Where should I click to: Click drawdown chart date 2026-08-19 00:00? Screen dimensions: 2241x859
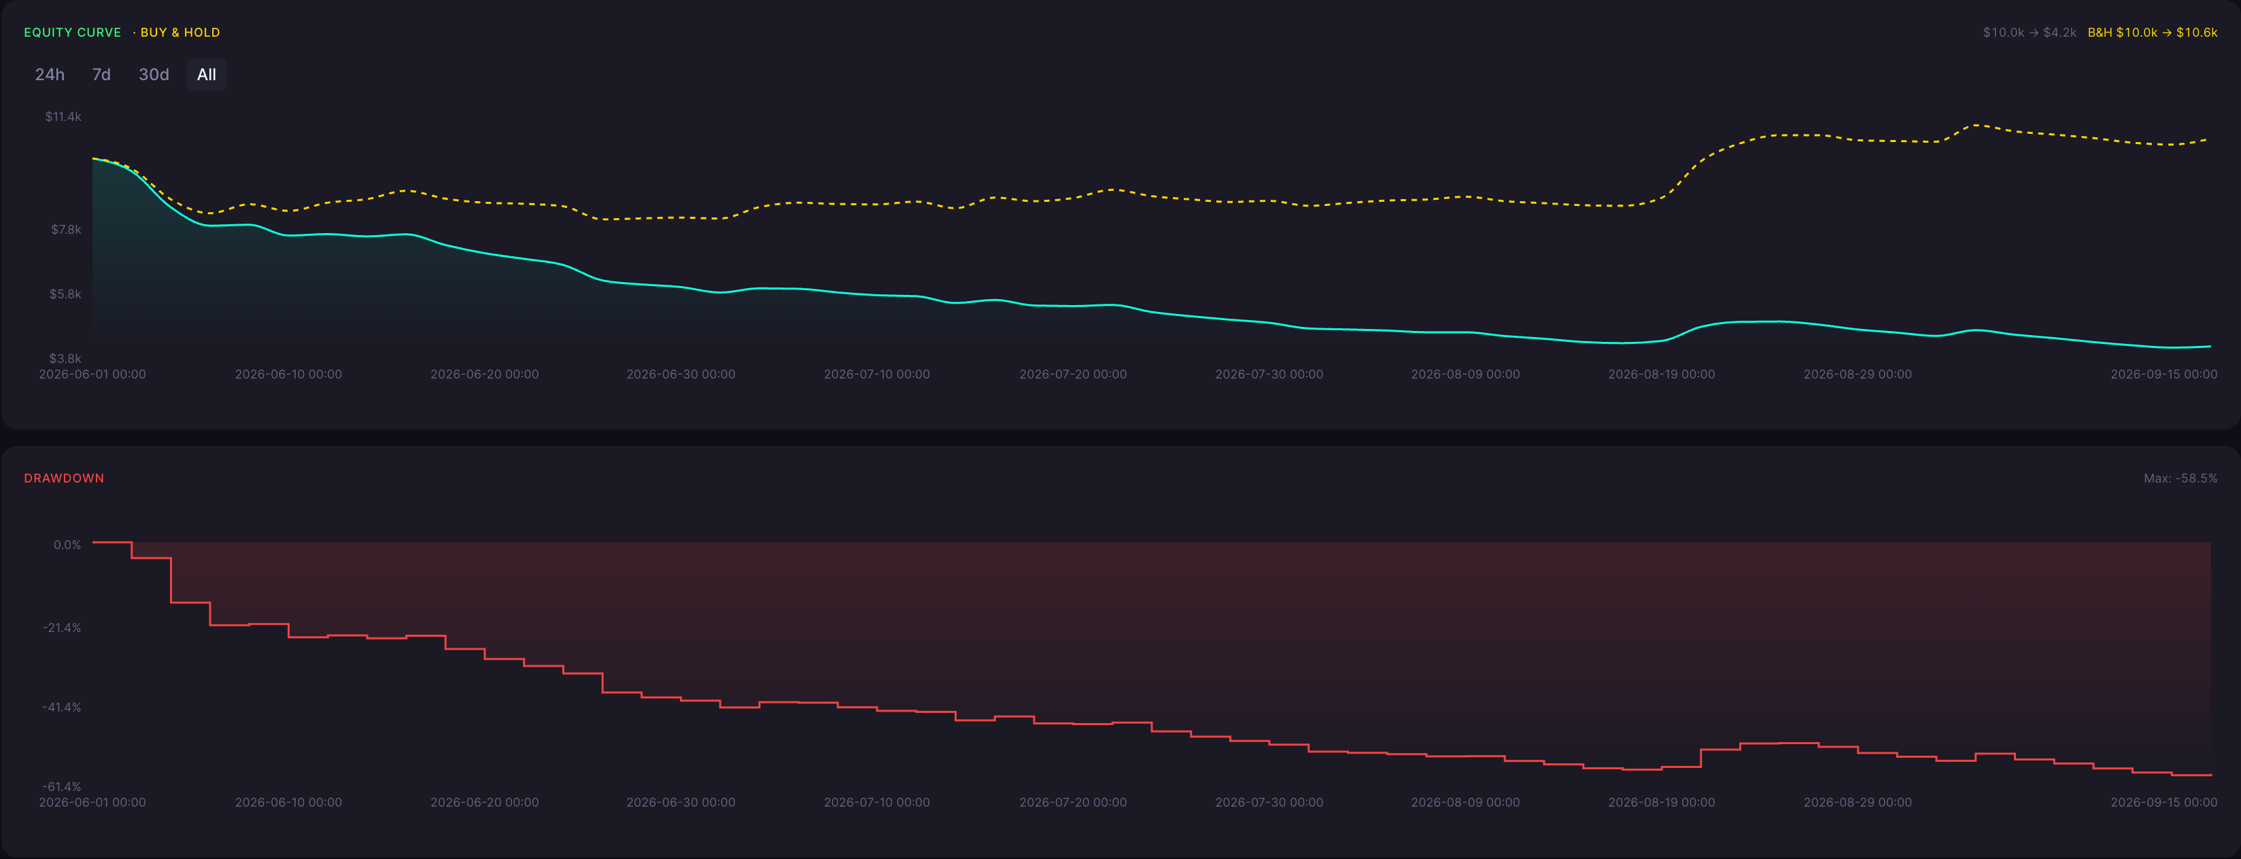pyautogui.click(x=1661, y=803)
